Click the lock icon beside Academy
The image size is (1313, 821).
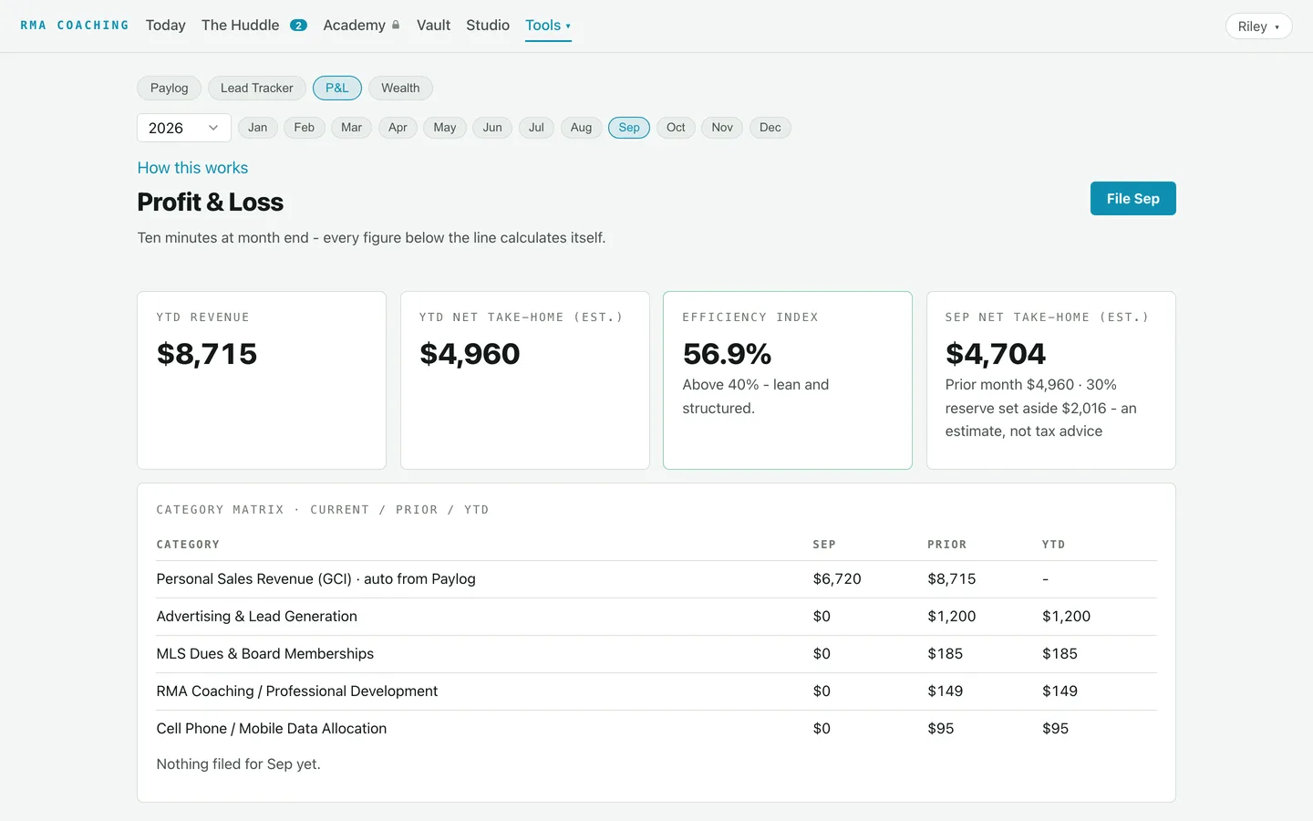point(396,26)
